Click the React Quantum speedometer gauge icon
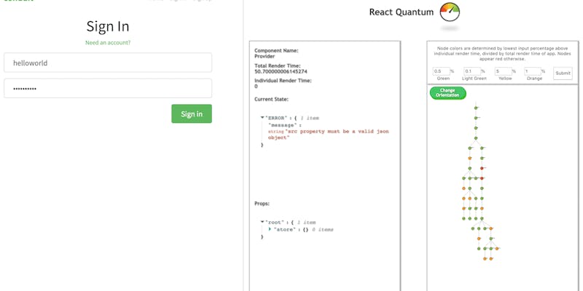This screenshot has width=583, height=291. click(x=450, y=12)
